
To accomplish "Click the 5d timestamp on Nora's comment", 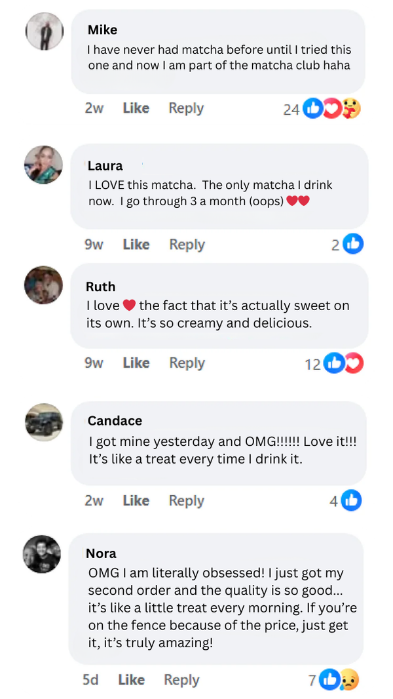I will tap(91, 680).
